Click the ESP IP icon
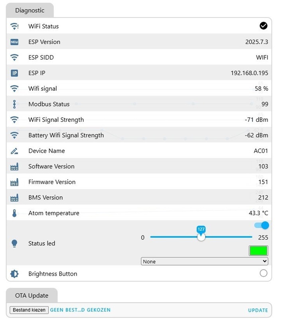Screen dimensions: 285x319 (14, 73)
